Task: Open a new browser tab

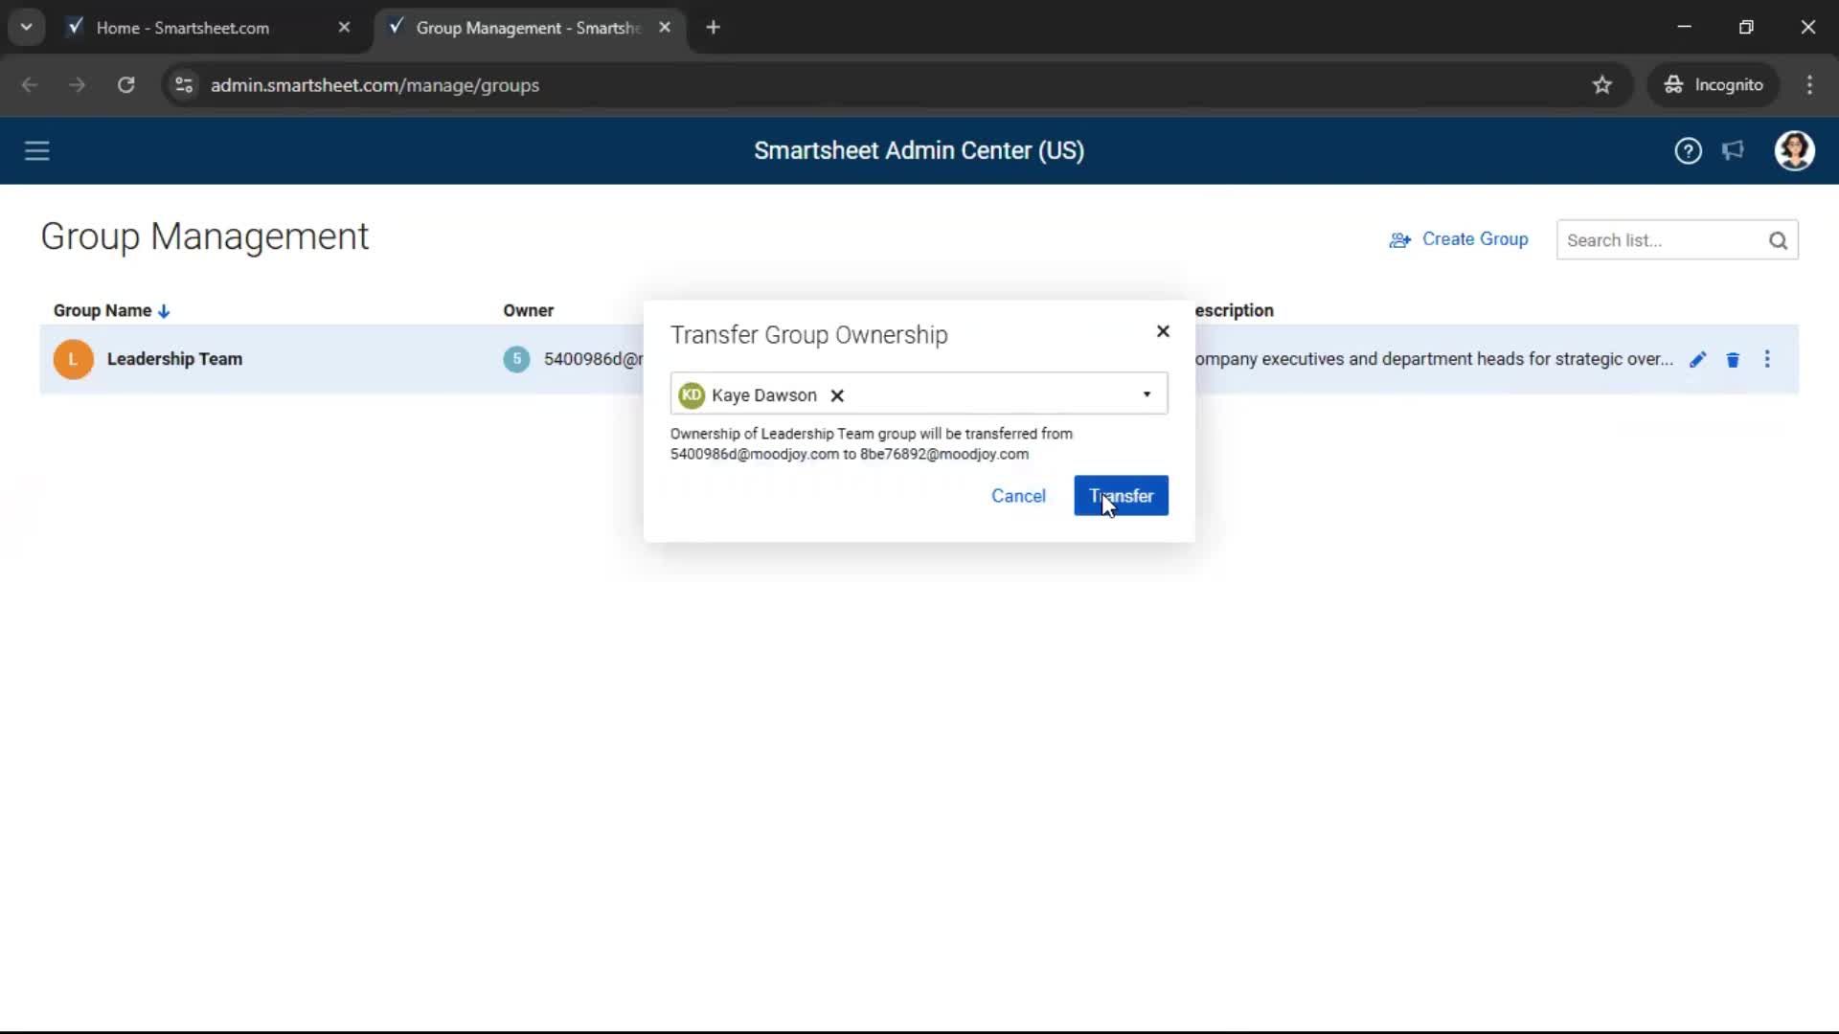Action: pyautogui.click(x=714, y=28)
